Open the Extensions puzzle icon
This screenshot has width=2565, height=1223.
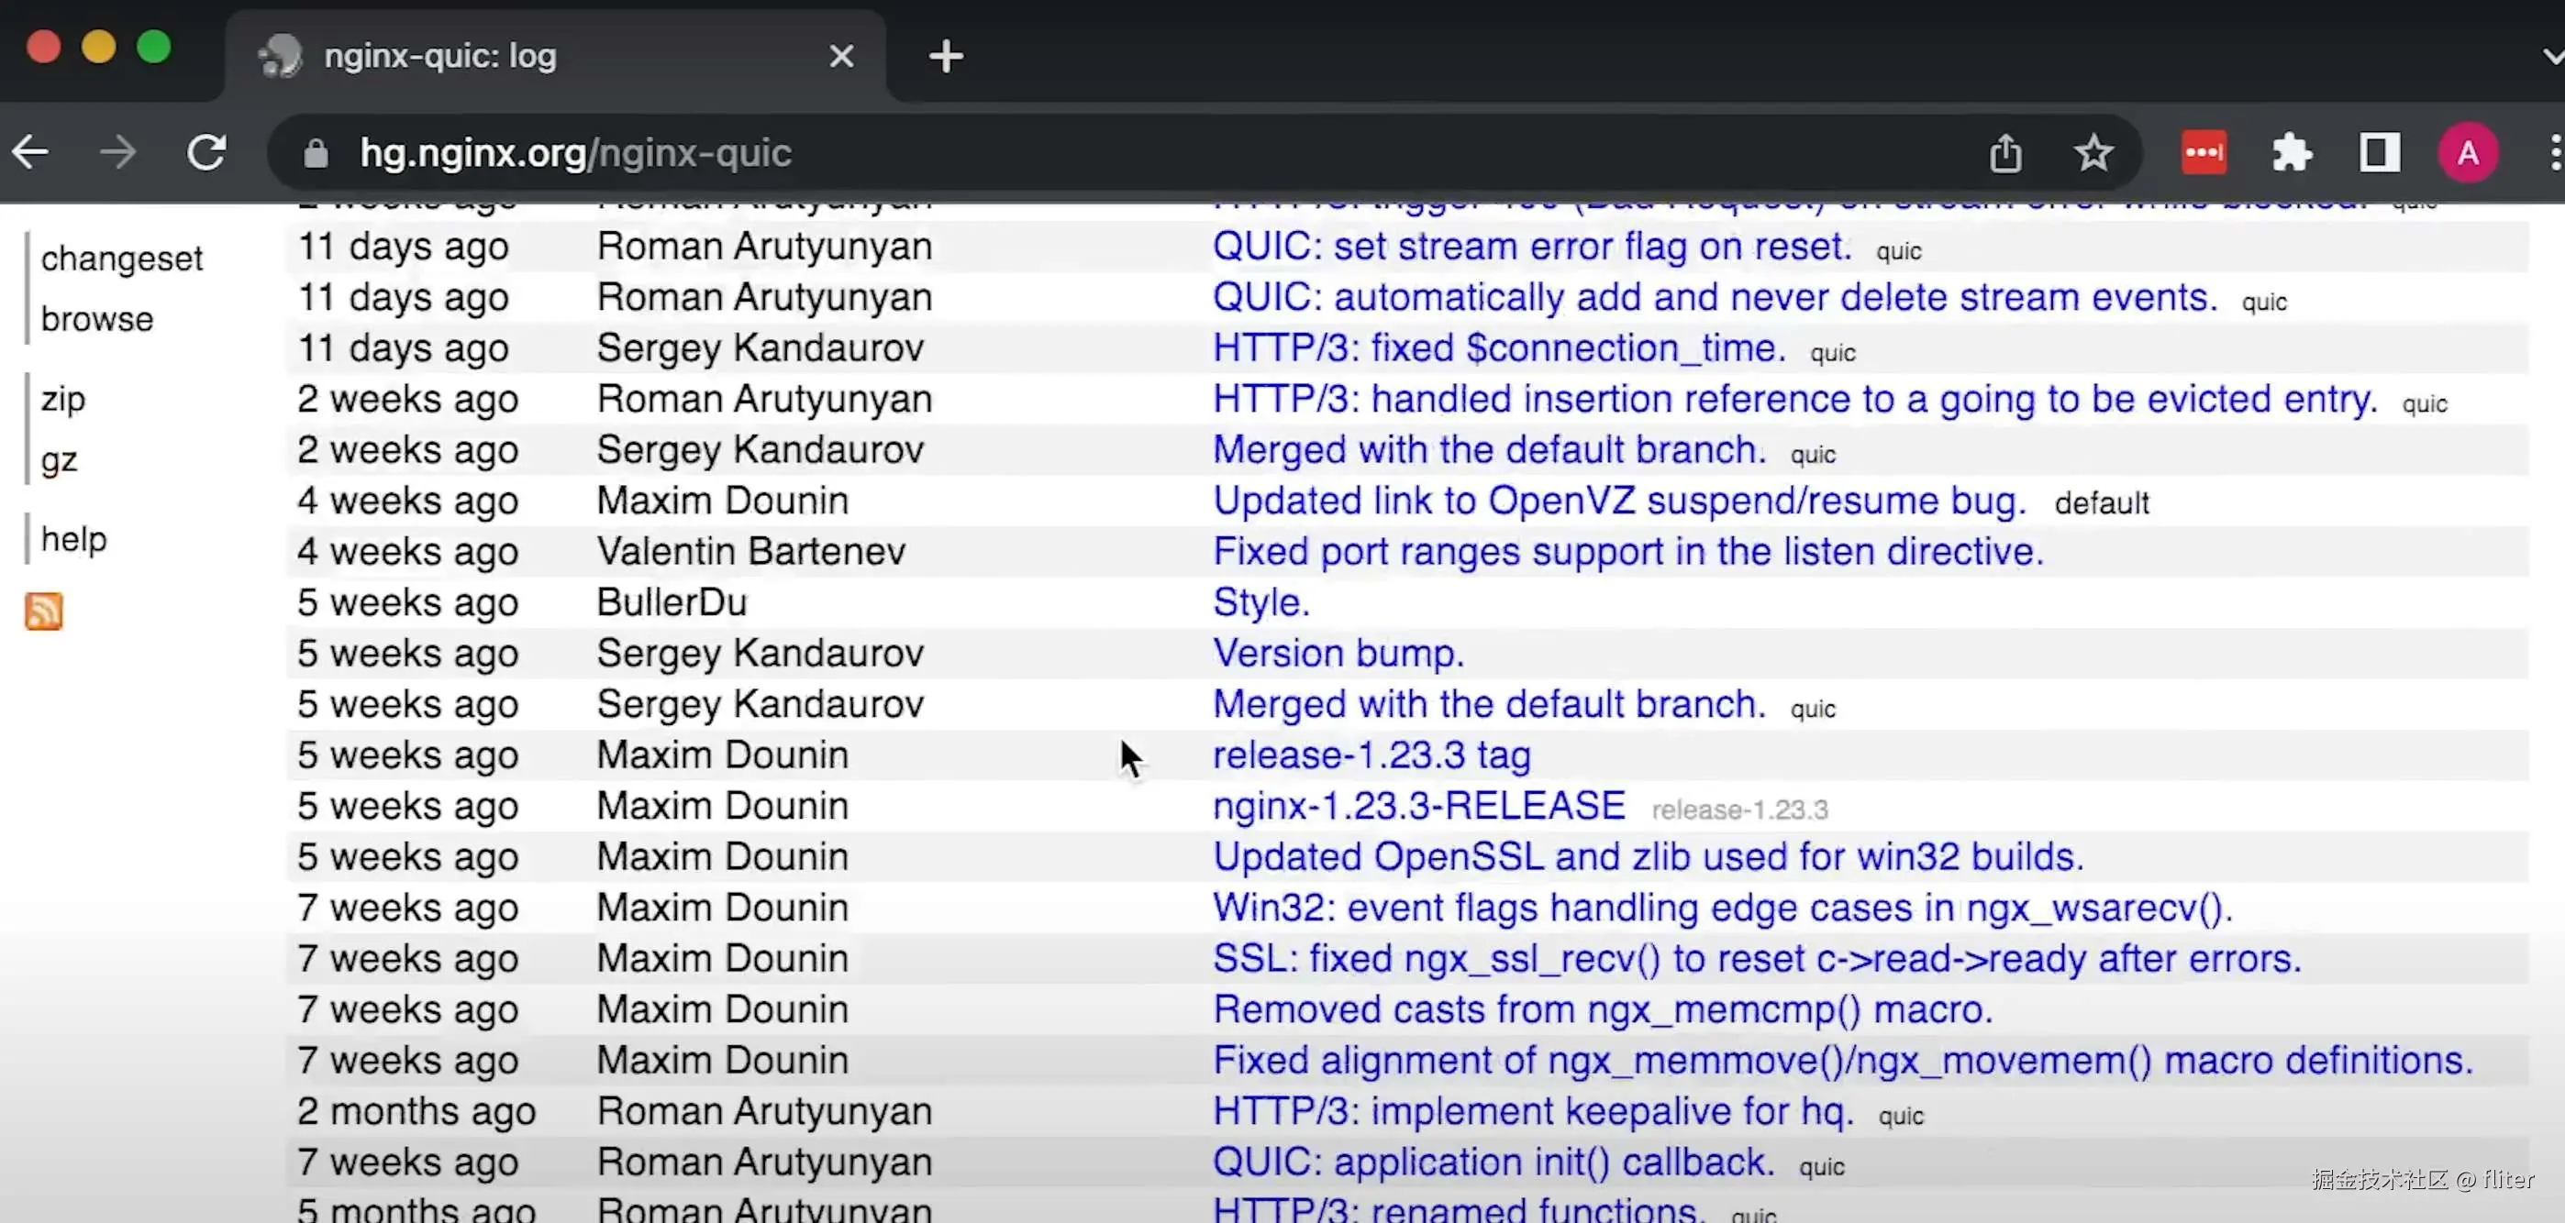tap(2292, 153)
